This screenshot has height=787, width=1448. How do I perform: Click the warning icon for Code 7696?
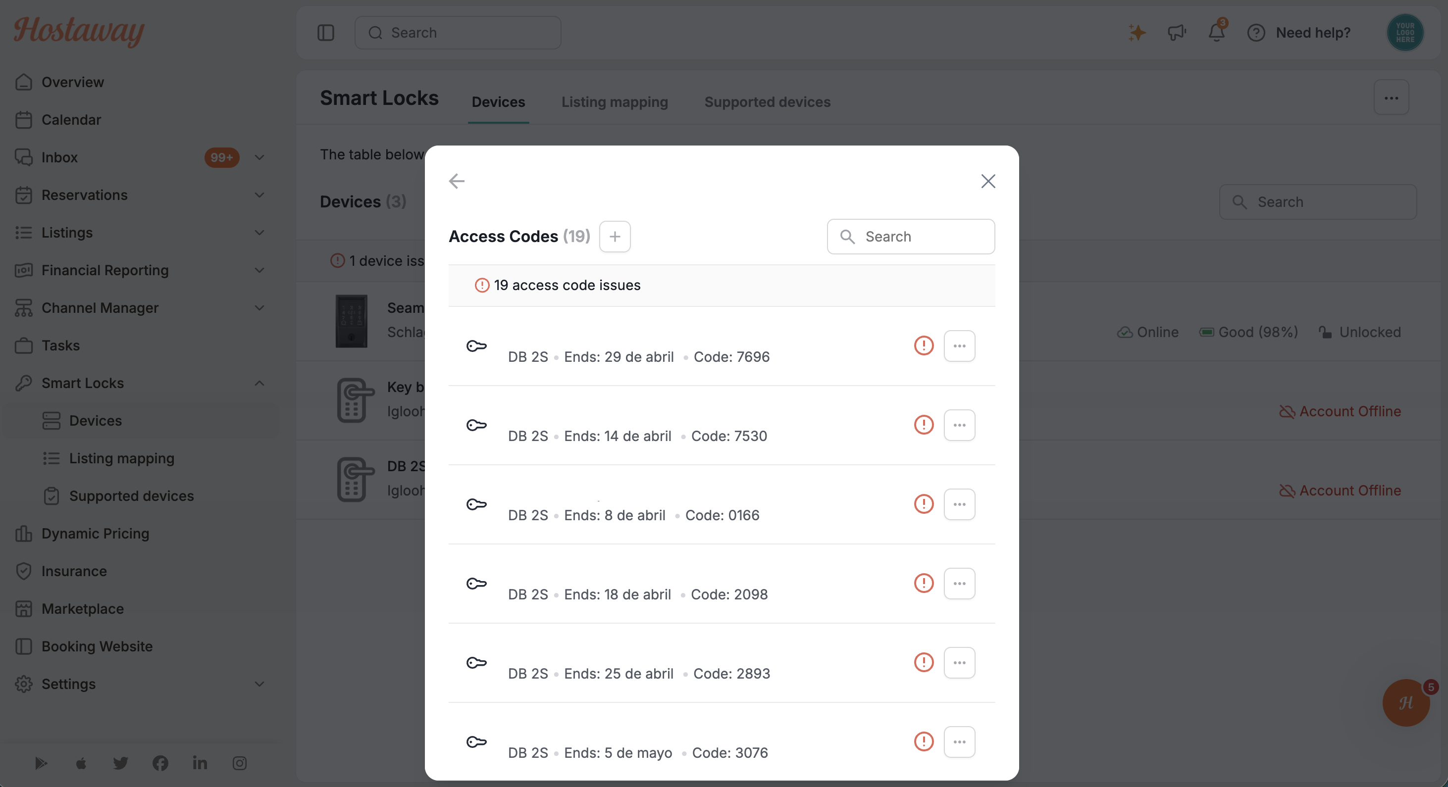pyautogui.click(x=924, y=345)
